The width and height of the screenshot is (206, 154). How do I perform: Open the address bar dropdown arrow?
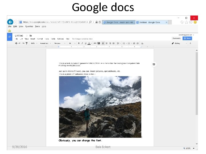pyautogui.click(x=93, y=22)
